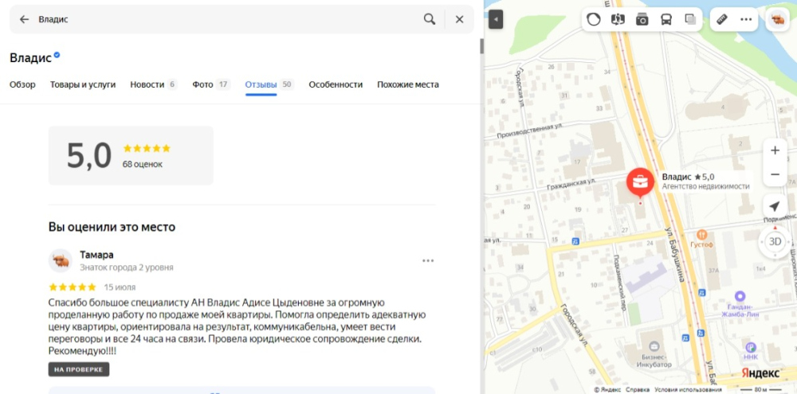Click Знаток города 2 уровня label
The width and height of the screenshot is (797, 394).
(127, 267)
